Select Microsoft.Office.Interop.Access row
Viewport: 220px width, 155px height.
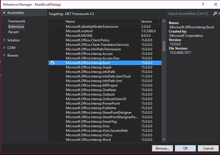pyautogui.click(x=105, y=54)
